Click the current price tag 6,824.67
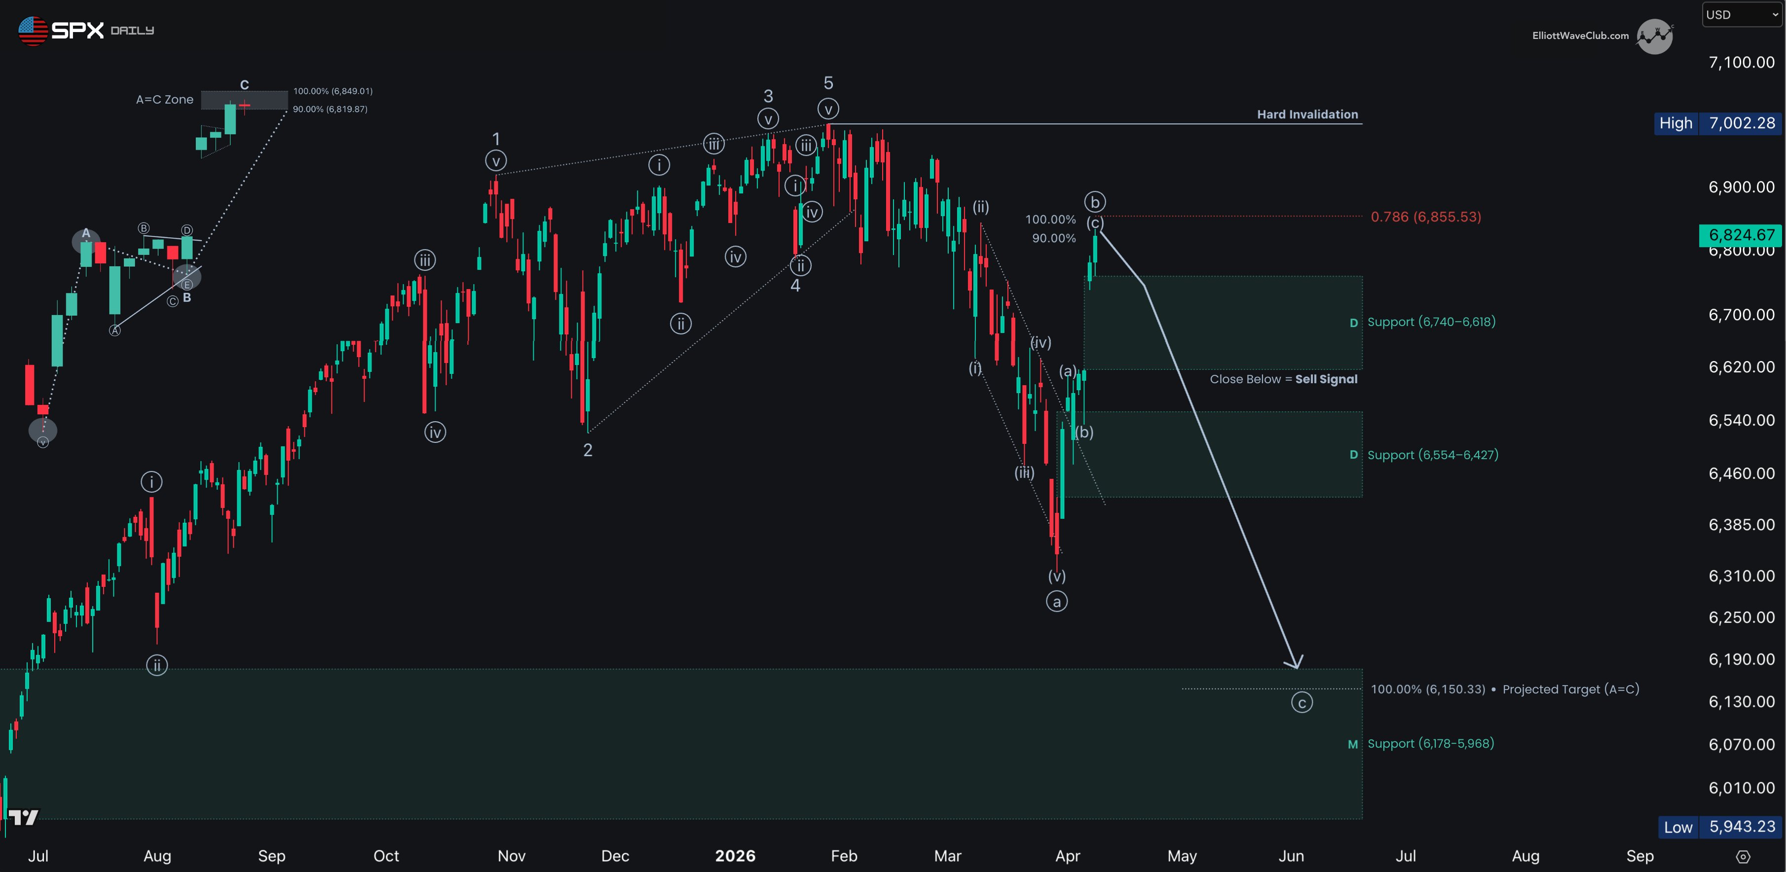 tap(1740, 235)
